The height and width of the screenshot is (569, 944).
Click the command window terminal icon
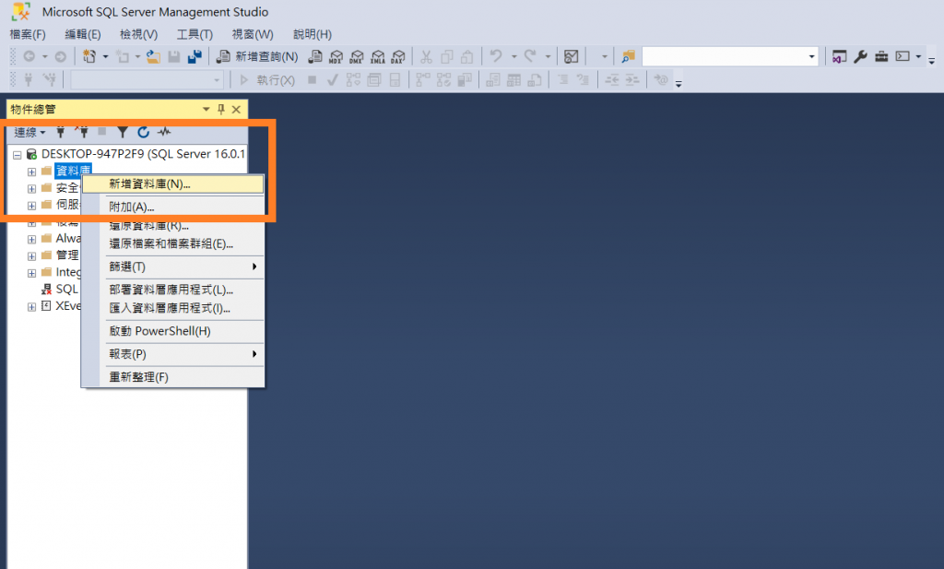point(903,56)
